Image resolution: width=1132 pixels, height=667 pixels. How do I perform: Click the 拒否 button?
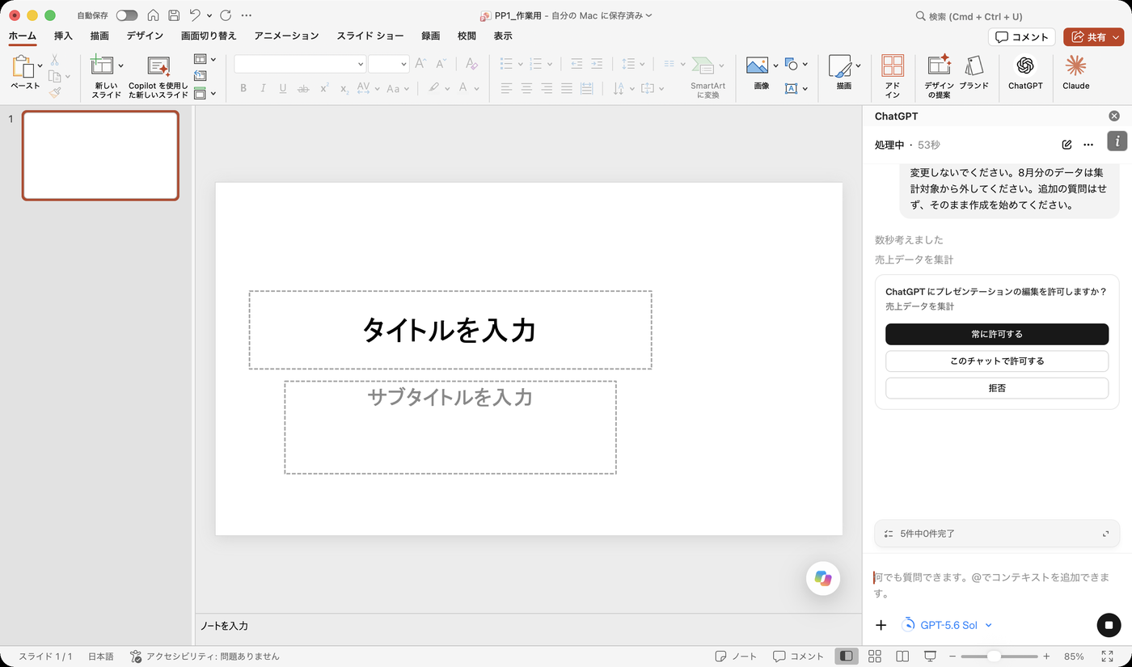click(997, 388)
